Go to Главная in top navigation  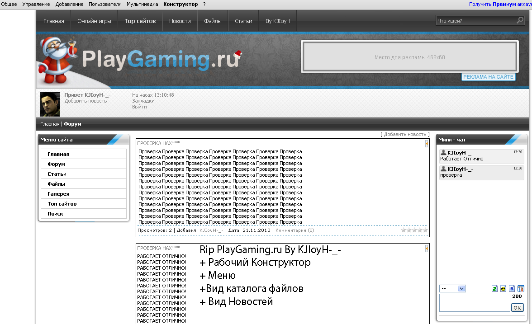click(x=53, y=21)
